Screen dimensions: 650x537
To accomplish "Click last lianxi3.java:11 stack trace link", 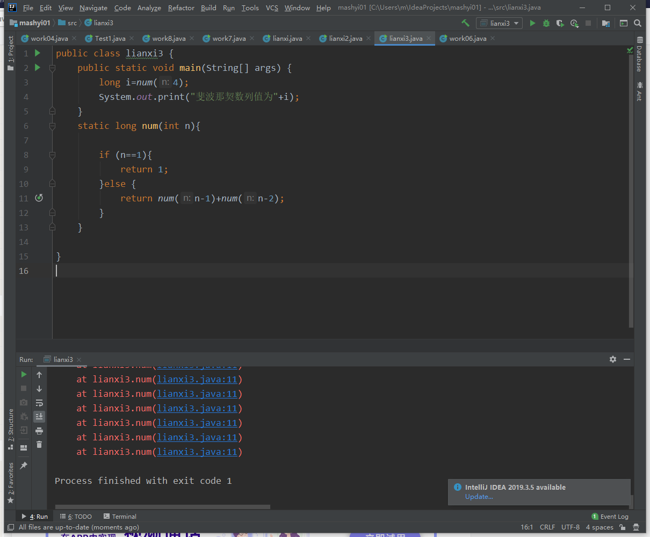I will coord(197,452).
